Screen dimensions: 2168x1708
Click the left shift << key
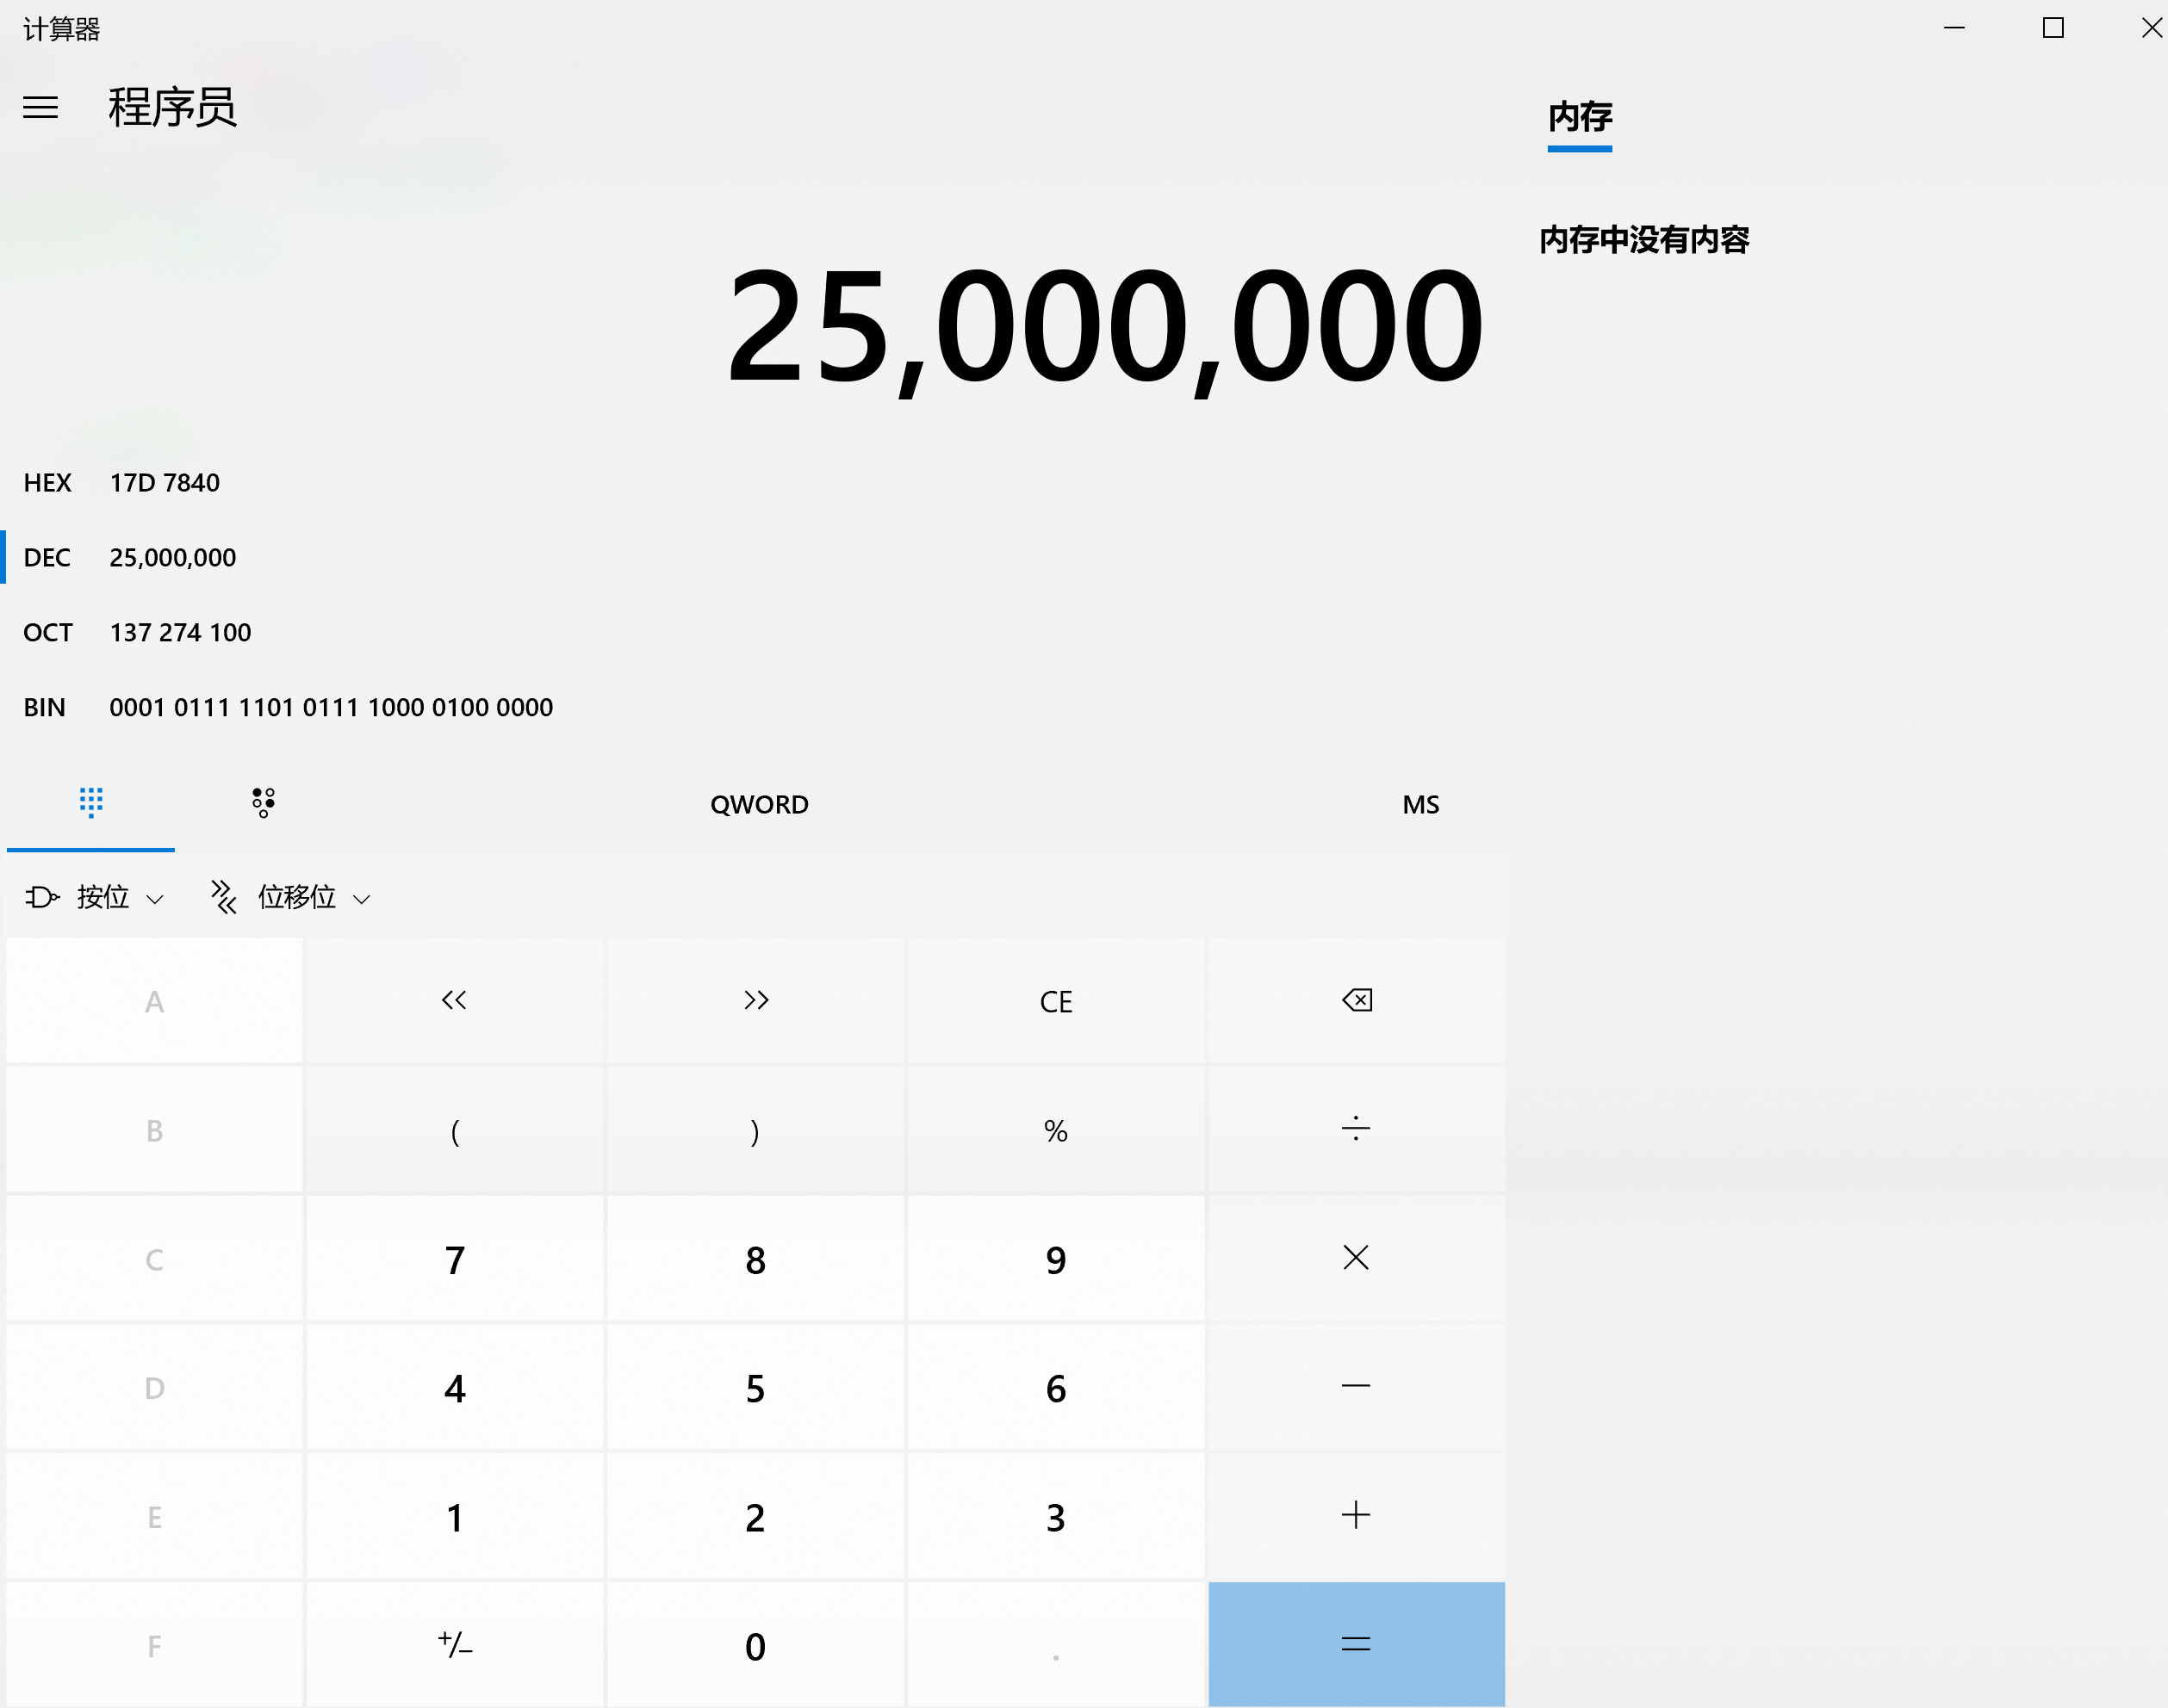pyautogui.click(x=454, y=1001)
